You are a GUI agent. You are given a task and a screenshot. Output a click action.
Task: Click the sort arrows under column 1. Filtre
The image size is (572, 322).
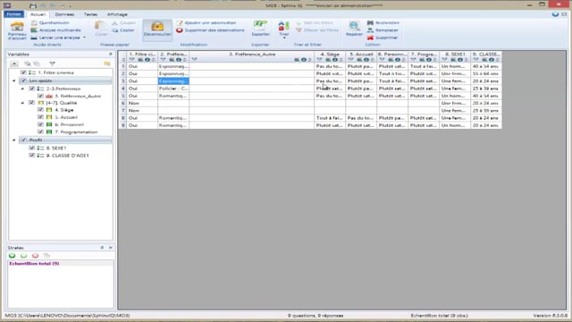(154, 60)
